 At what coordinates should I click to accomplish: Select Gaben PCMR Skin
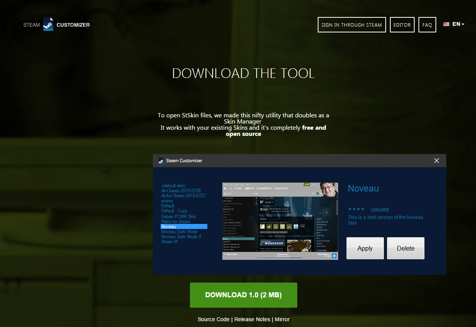179,217
